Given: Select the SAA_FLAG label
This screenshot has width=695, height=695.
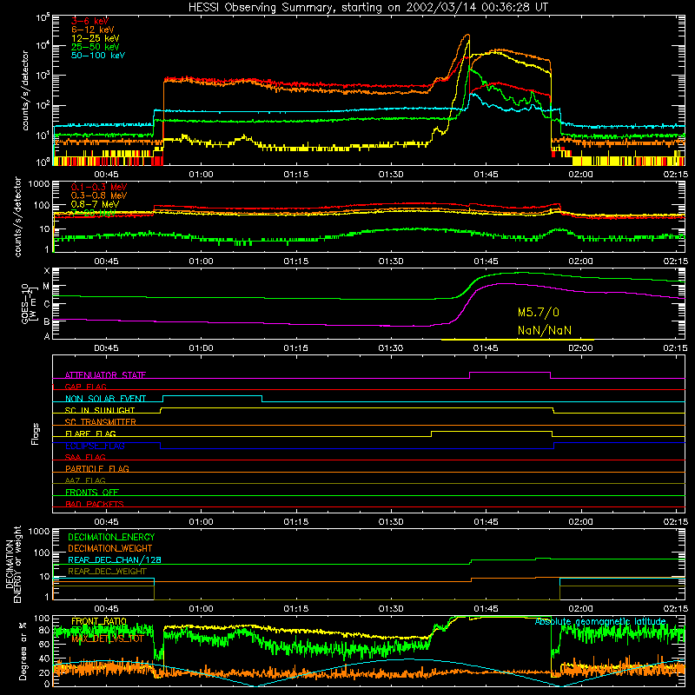Looking at the screenshot, I should pos(85,457).
